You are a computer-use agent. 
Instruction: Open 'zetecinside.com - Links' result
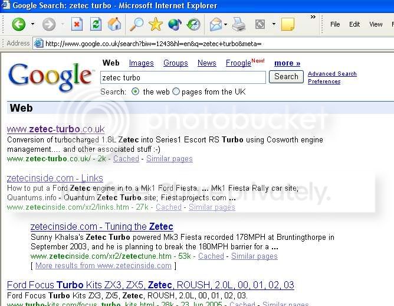55,178
